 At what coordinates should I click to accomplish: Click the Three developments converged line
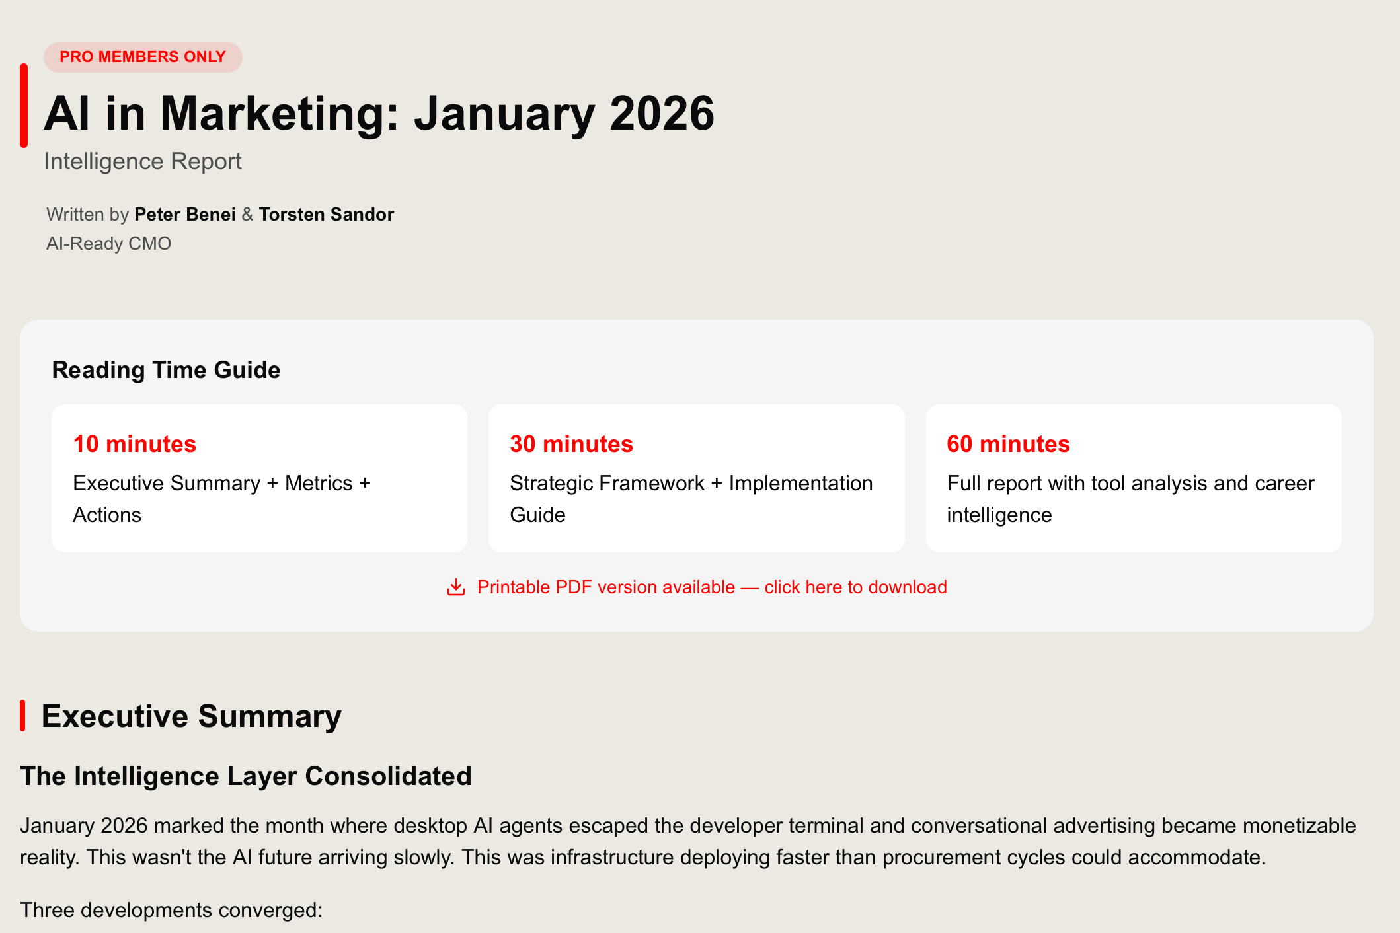[171, 910]
